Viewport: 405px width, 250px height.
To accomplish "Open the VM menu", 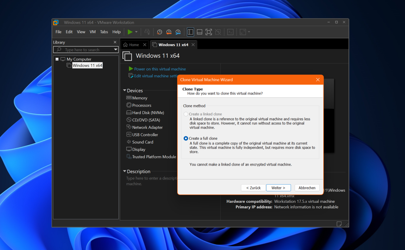I will coord(92,32).
